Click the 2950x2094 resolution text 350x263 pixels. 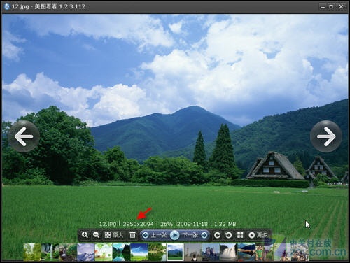coord(138,224)
